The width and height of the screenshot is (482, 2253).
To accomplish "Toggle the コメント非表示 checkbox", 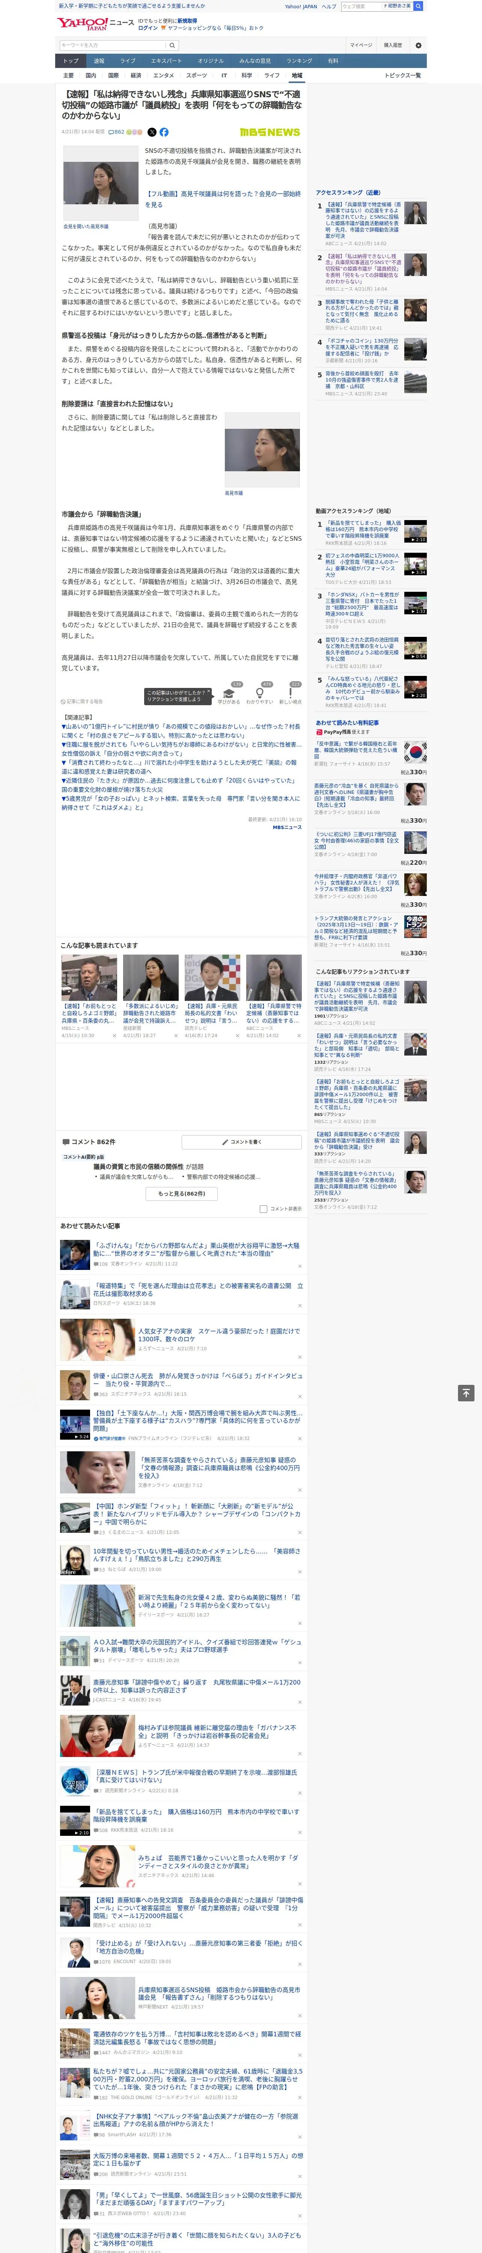I will [x=263, y=1209].
